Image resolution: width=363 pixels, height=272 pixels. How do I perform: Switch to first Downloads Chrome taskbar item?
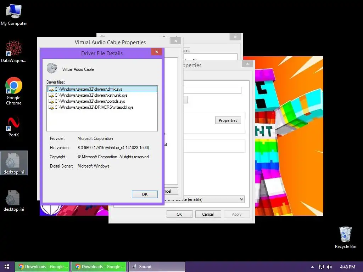pyautogui.click(x=43, y=267)
